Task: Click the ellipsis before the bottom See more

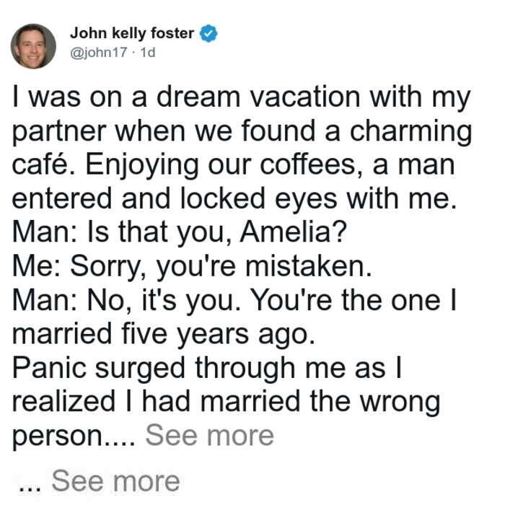Action: pyautogui.click(x=30, y=488)
